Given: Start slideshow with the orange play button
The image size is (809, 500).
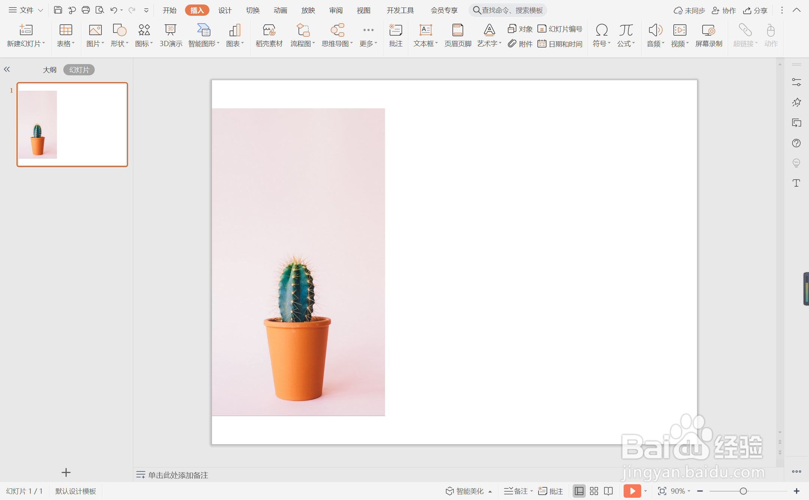Looking at the screenshot, I should (632, 491).
